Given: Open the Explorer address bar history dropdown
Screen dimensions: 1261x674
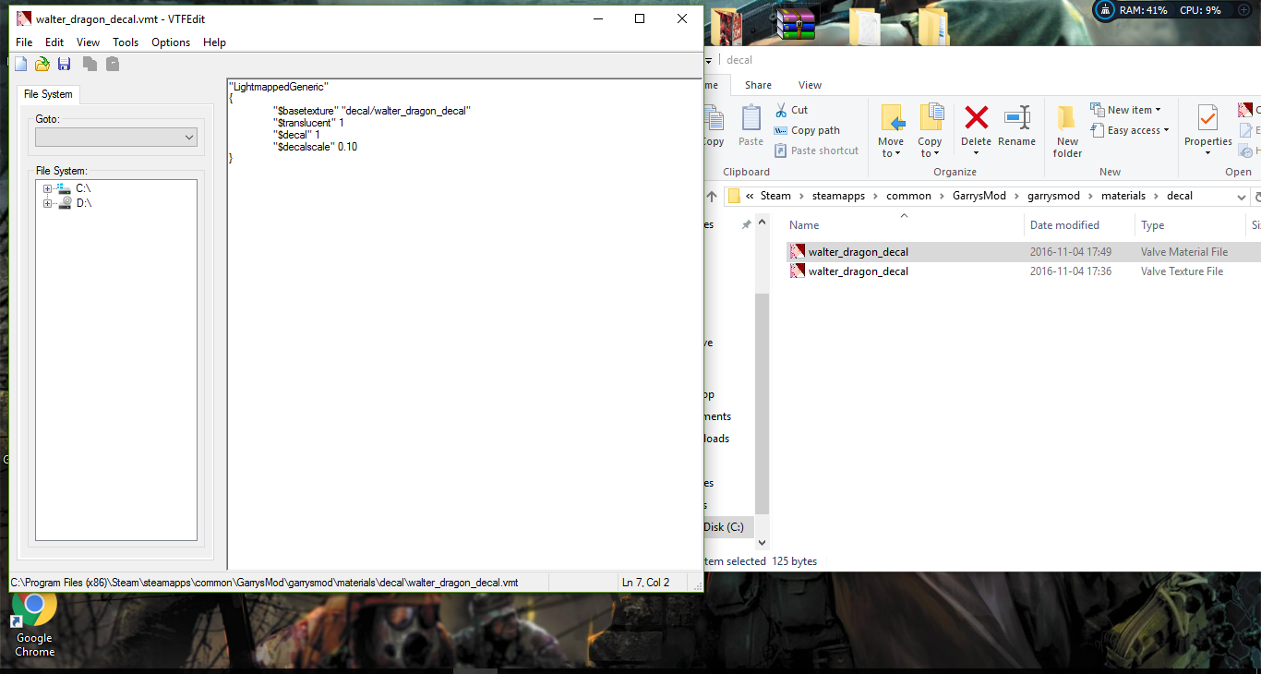Looking at the screenshot, I should 1242,196.
